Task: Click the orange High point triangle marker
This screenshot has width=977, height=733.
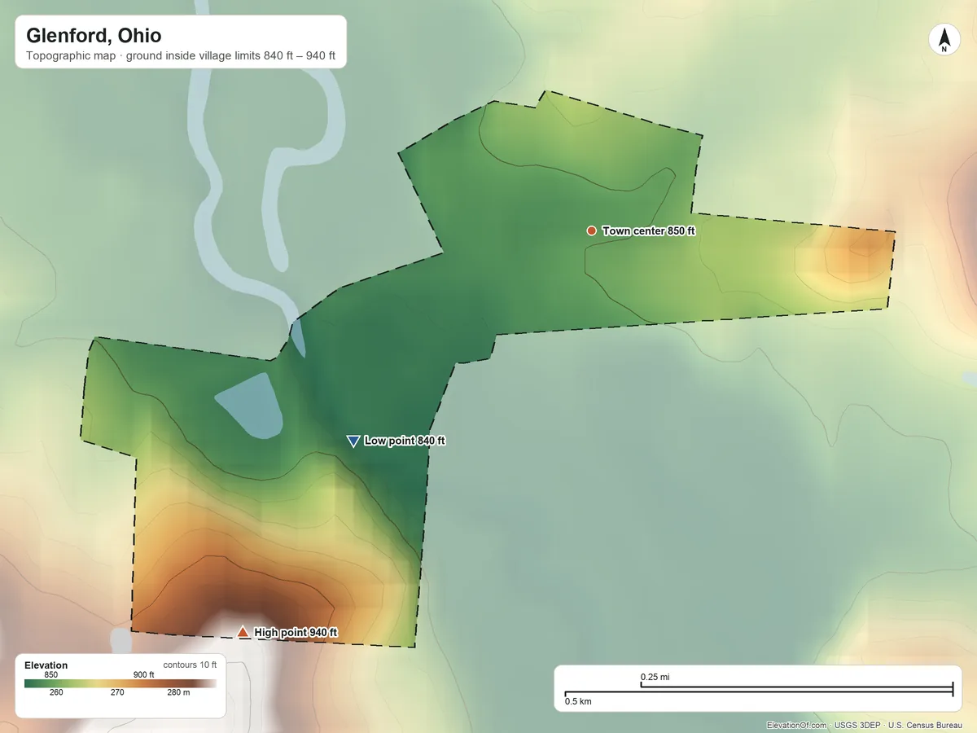Action: tap(243, 631)
